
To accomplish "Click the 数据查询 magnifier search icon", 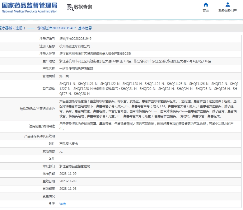I will [x=70, y=7].
